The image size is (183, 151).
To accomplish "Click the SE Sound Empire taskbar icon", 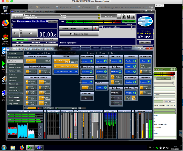I will pos(39,148).
